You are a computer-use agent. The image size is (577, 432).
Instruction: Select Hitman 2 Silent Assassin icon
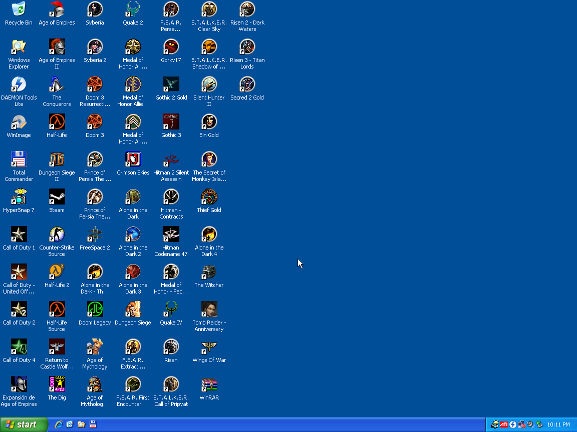(171, 159)
